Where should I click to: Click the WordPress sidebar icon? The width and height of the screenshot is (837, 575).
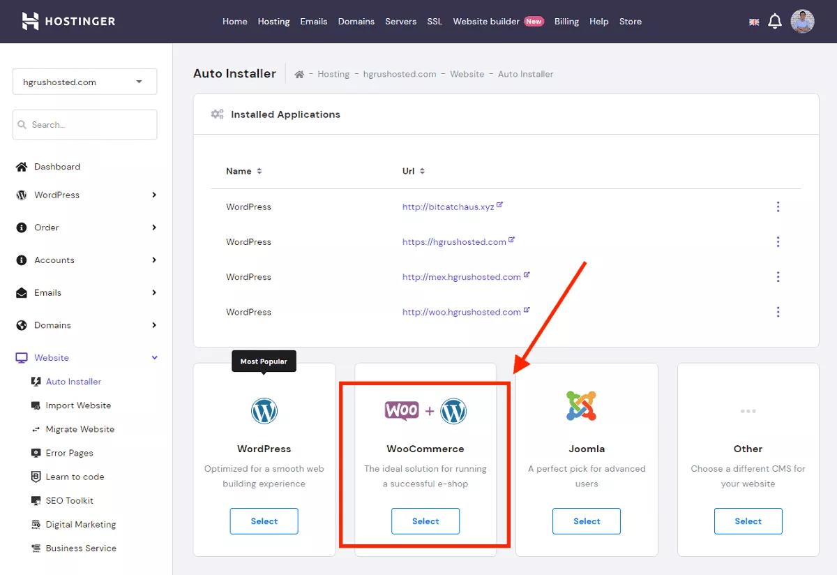click(21, 195)
